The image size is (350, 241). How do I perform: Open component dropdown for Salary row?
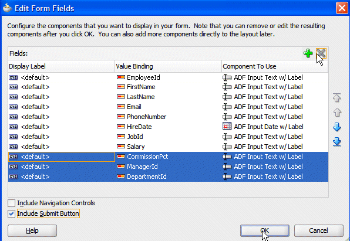(x=275, y=147)
